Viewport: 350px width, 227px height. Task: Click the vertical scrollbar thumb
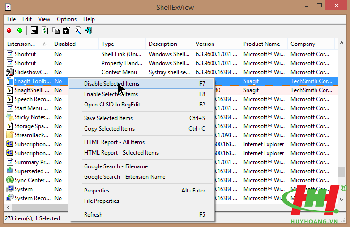coord(341,172)
